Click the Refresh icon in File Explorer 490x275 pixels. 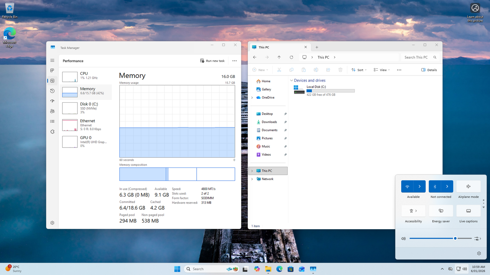[x=291, y=57]
